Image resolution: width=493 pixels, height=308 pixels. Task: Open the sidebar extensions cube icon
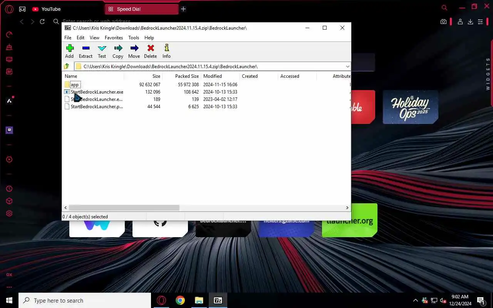9,201
